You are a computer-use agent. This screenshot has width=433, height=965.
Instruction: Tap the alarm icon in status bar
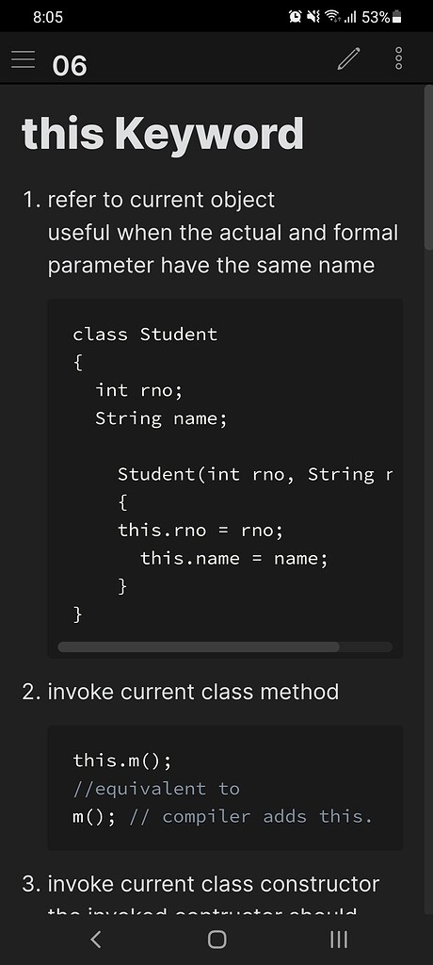point(296,17)
